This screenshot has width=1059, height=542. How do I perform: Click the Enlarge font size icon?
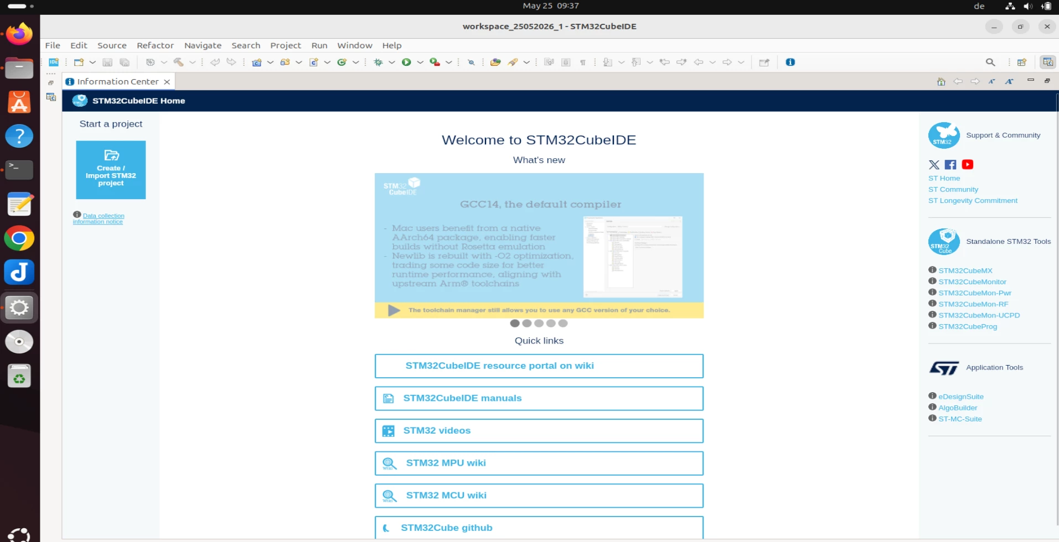point(1010,82)
